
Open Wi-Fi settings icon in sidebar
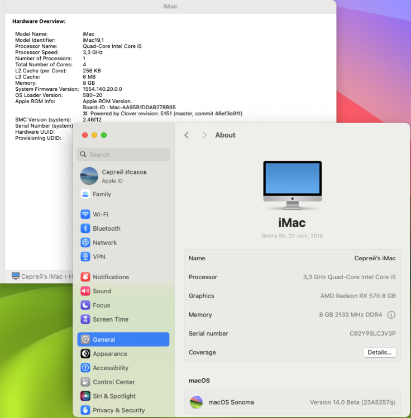click(x=85, y=215)
